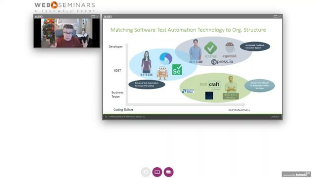Viewport: 316px width, 178px height.
Task: Close the SLIDES panel
Action: (280, 16)
